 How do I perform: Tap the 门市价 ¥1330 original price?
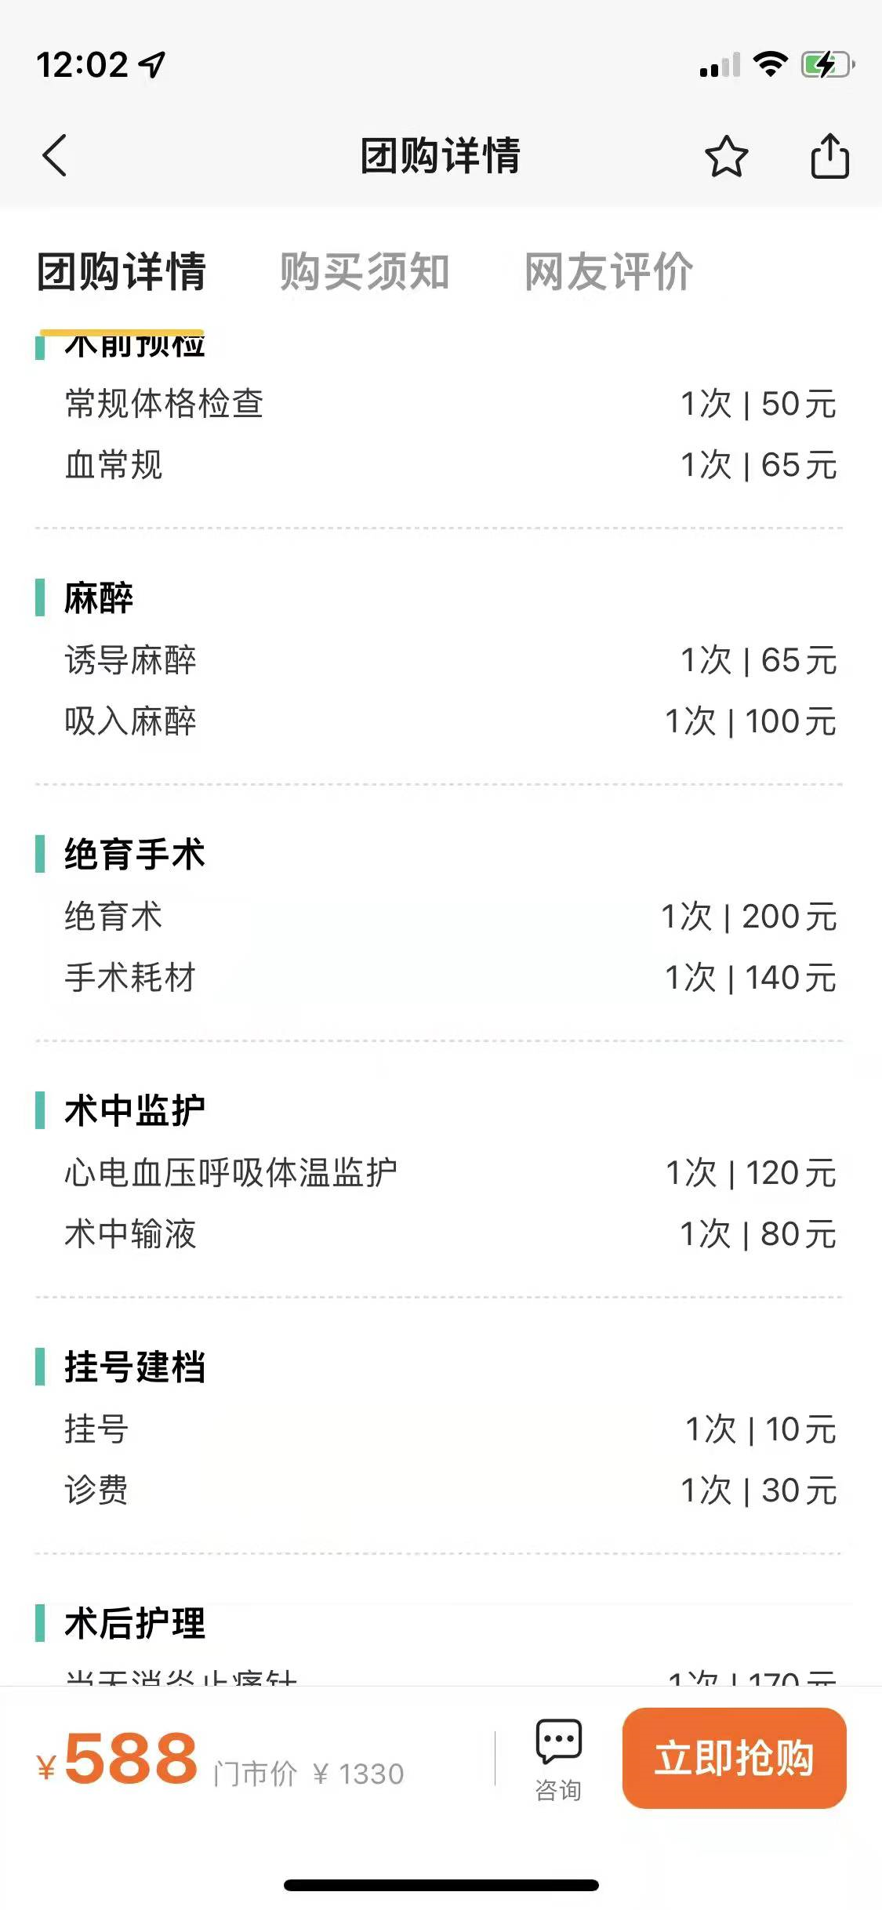point(309,1774)
